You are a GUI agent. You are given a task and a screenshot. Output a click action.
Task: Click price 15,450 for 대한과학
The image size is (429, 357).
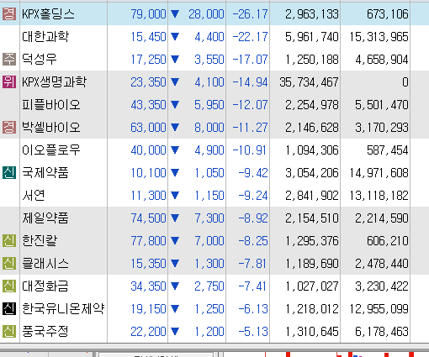coord(149,37)
